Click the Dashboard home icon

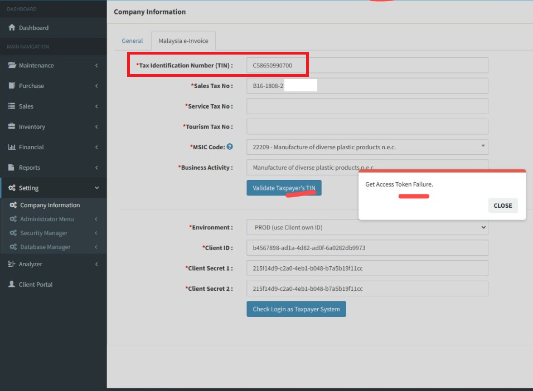(x=12, y=28)
